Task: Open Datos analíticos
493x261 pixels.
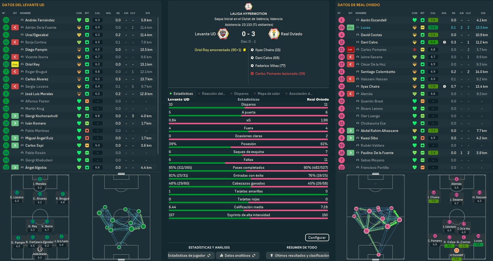Action: point(238,255)
